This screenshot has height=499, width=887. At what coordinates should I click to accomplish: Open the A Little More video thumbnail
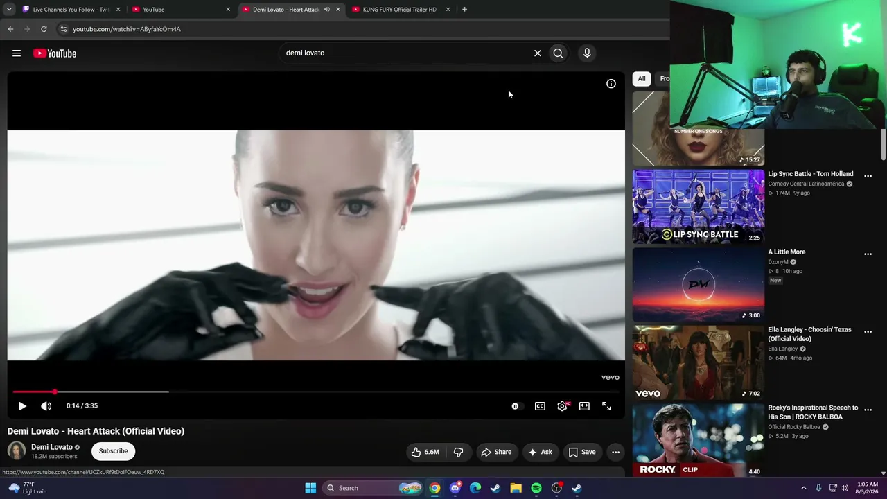click(699, 285)
